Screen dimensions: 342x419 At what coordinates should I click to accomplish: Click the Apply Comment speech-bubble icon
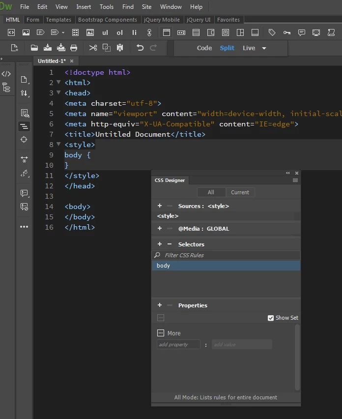(x=24, y=193)
